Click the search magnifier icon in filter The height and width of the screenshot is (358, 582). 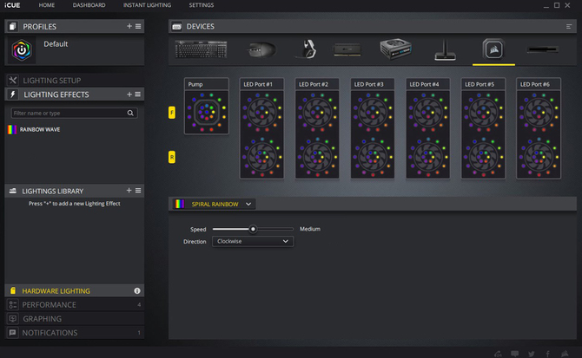click(x=130, y=113)
